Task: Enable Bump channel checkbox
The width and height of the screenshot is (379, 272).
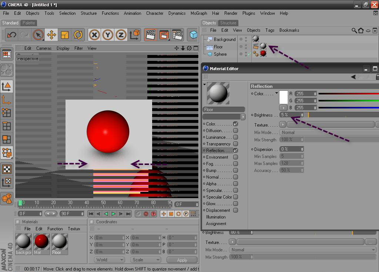Action: (236, 171)
